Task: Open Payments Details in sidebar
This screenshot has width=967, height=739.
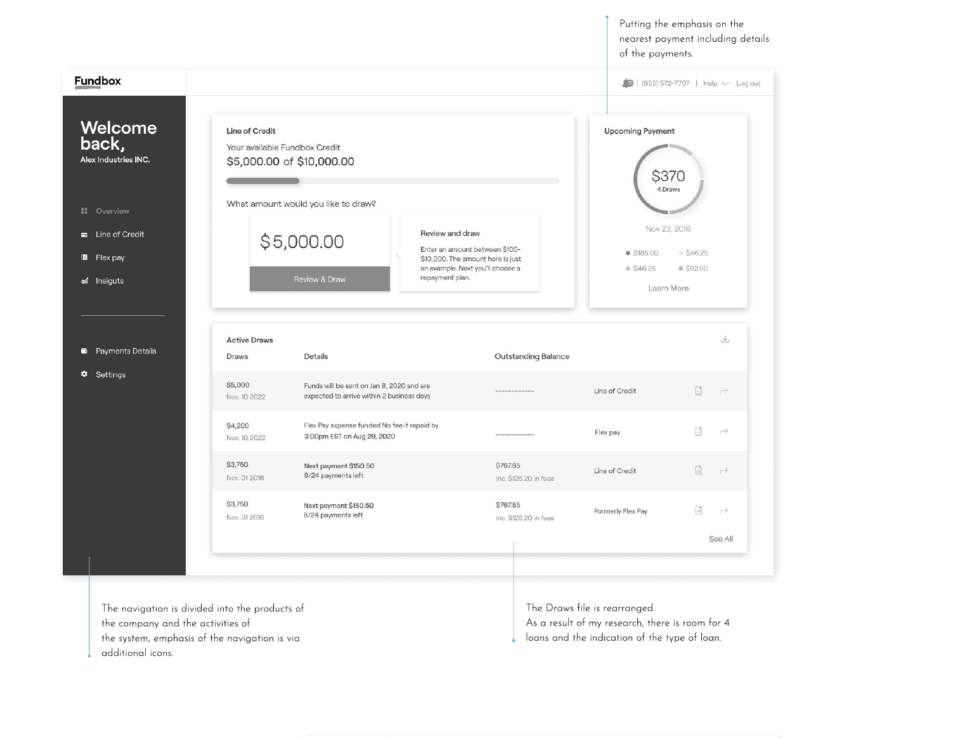Action: (126, 351)
